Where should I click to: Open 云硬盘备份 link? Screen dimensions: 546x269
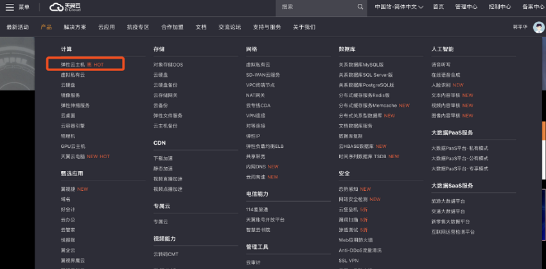(165, 85)
